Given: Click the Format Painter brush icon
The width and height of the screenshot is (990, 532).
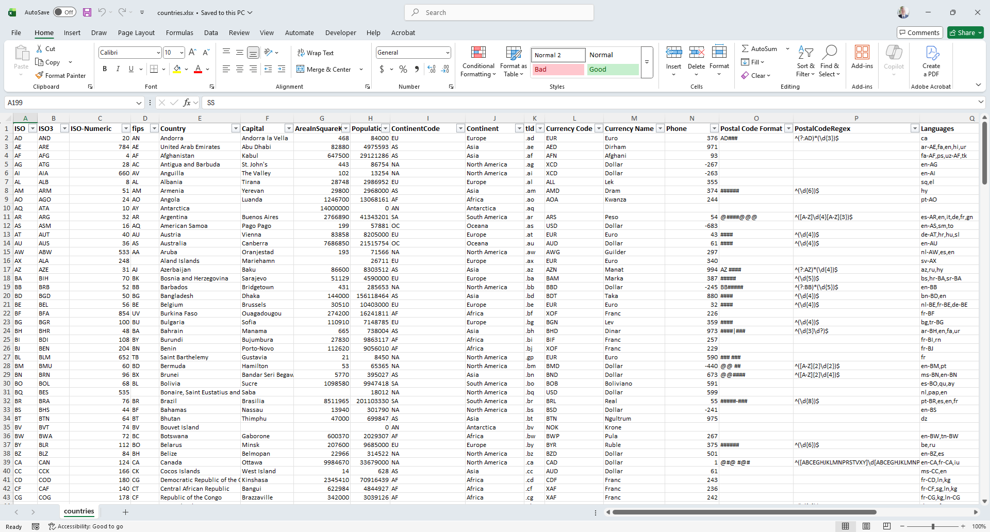Looking at the screenshot, I should pyautogui.click(x=39, y=75).
